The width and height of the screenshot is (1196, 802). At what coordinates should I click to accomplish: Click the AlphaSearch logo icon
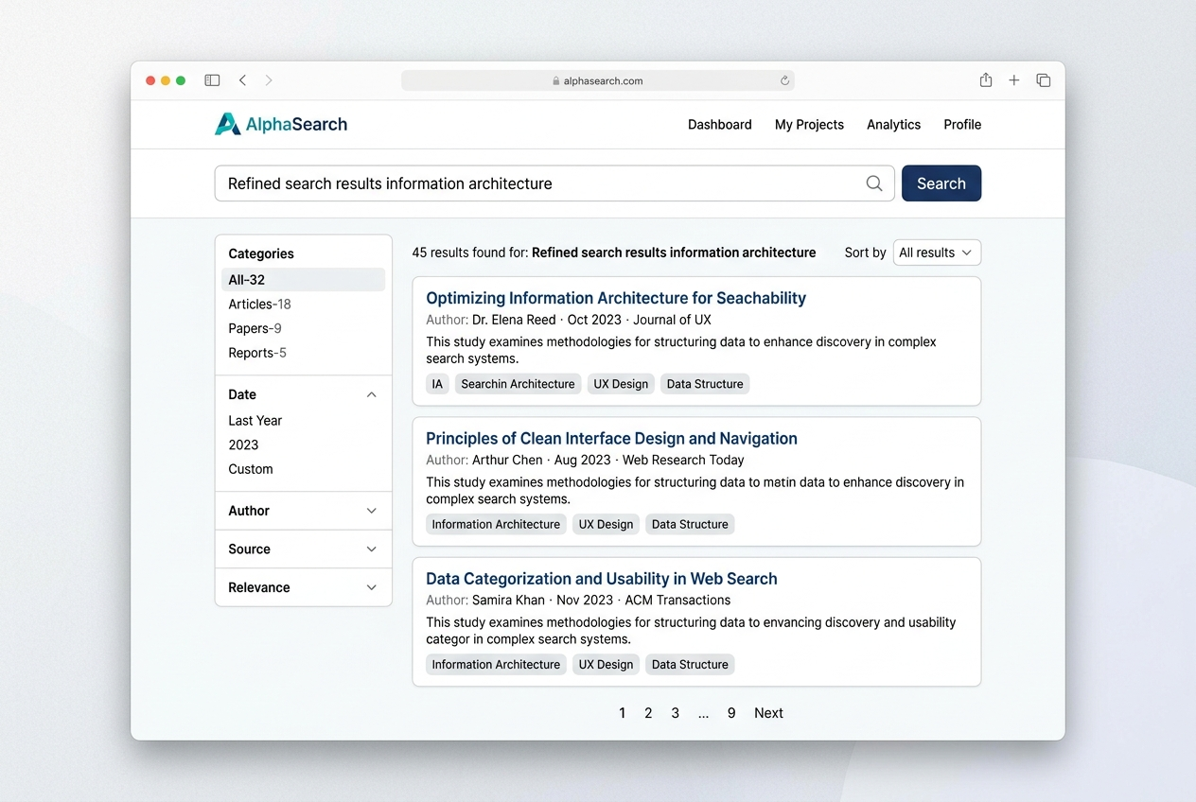(x=227, y=124)
